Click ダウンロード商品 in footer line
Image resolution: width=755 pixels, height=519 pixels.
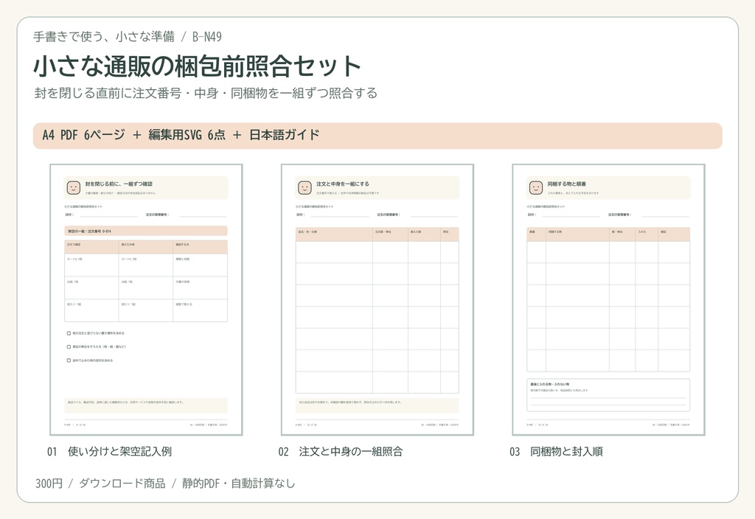(x=122, y=484)
